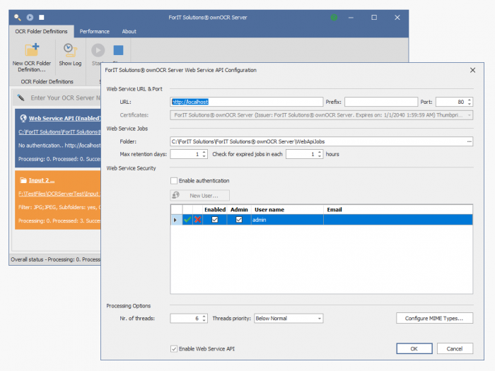The width and height of the screenshot is (495, 371).
Task: Open Web Service API (Enabled) link
Action: coord(64,118)
